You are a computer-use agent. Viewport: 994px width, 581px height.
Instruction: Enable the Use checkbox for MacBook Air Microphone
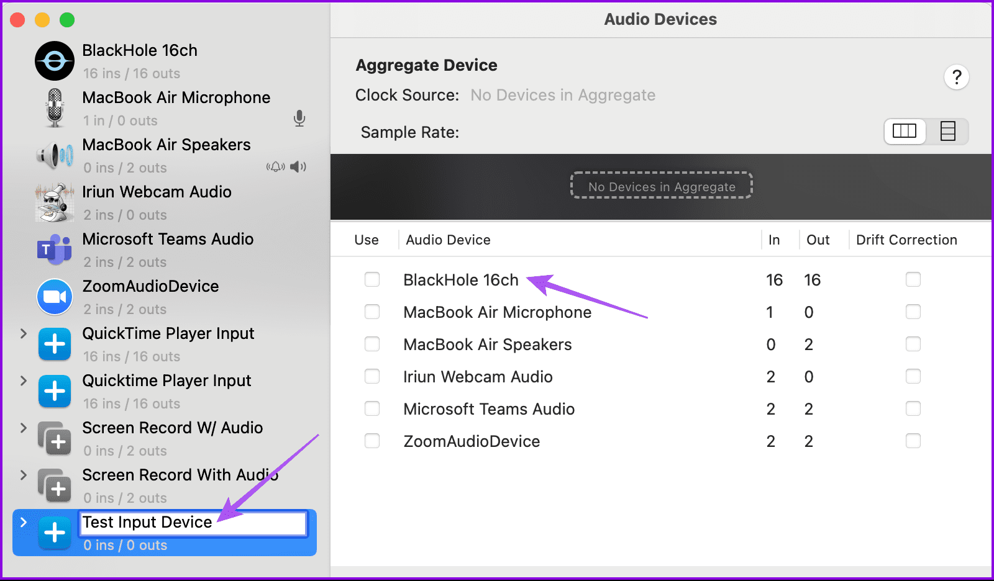coord(372,312)
